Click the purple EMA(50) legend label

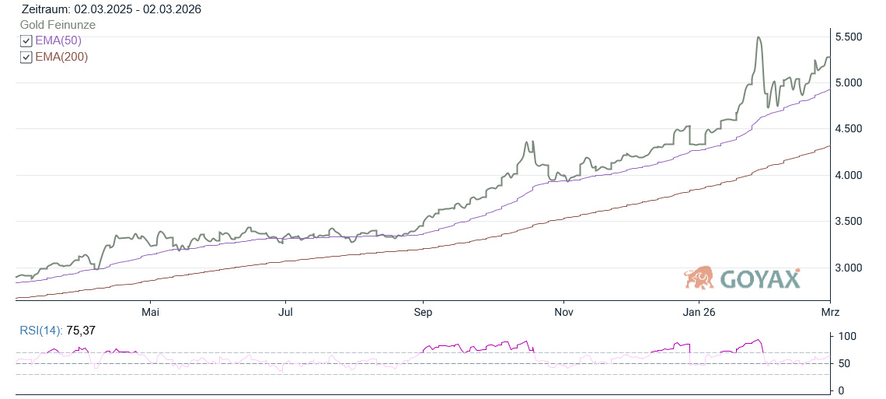coord(58,40)
